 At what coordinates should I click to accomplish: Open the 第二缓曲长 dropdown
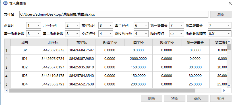[x=219, y=26]
